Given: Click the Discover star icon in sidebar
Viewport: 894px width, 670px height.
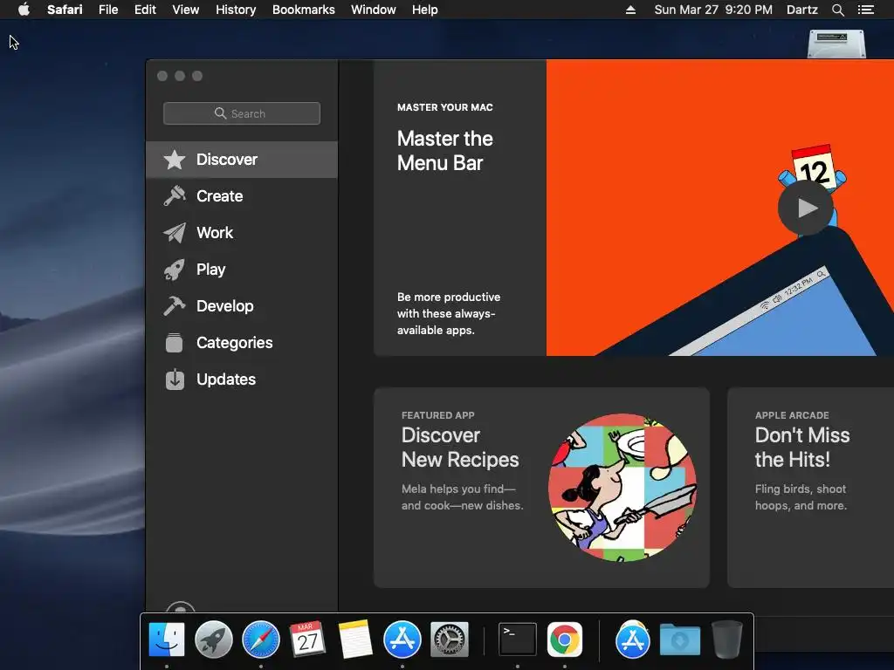Looking at the screenshot, I should 174,160.
